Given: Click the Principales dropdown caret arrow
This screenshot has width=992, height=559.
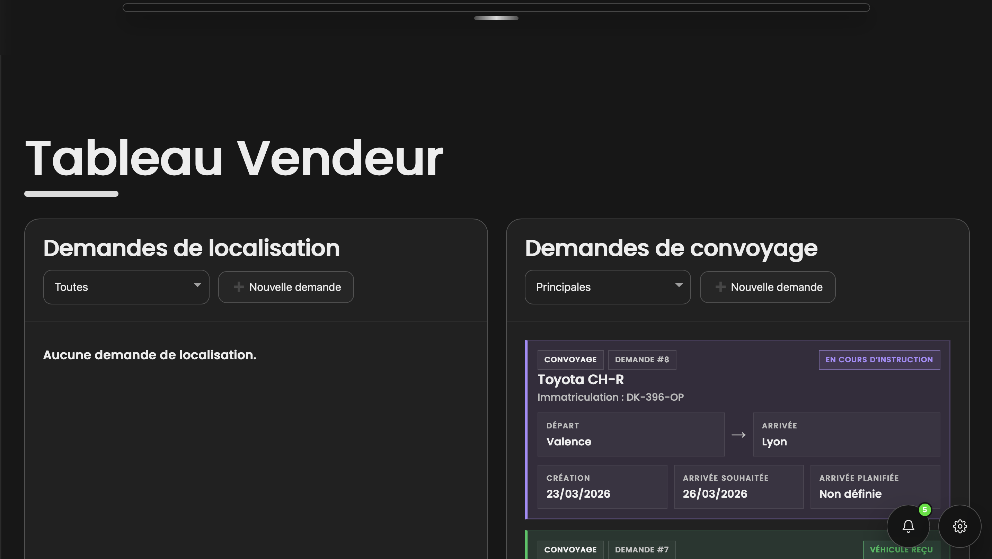Looking at the screenshot, I should coord(679,285).
